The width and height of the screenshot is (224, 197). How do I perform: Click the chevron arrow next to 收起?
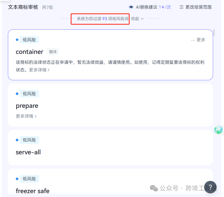click(142, 19)
